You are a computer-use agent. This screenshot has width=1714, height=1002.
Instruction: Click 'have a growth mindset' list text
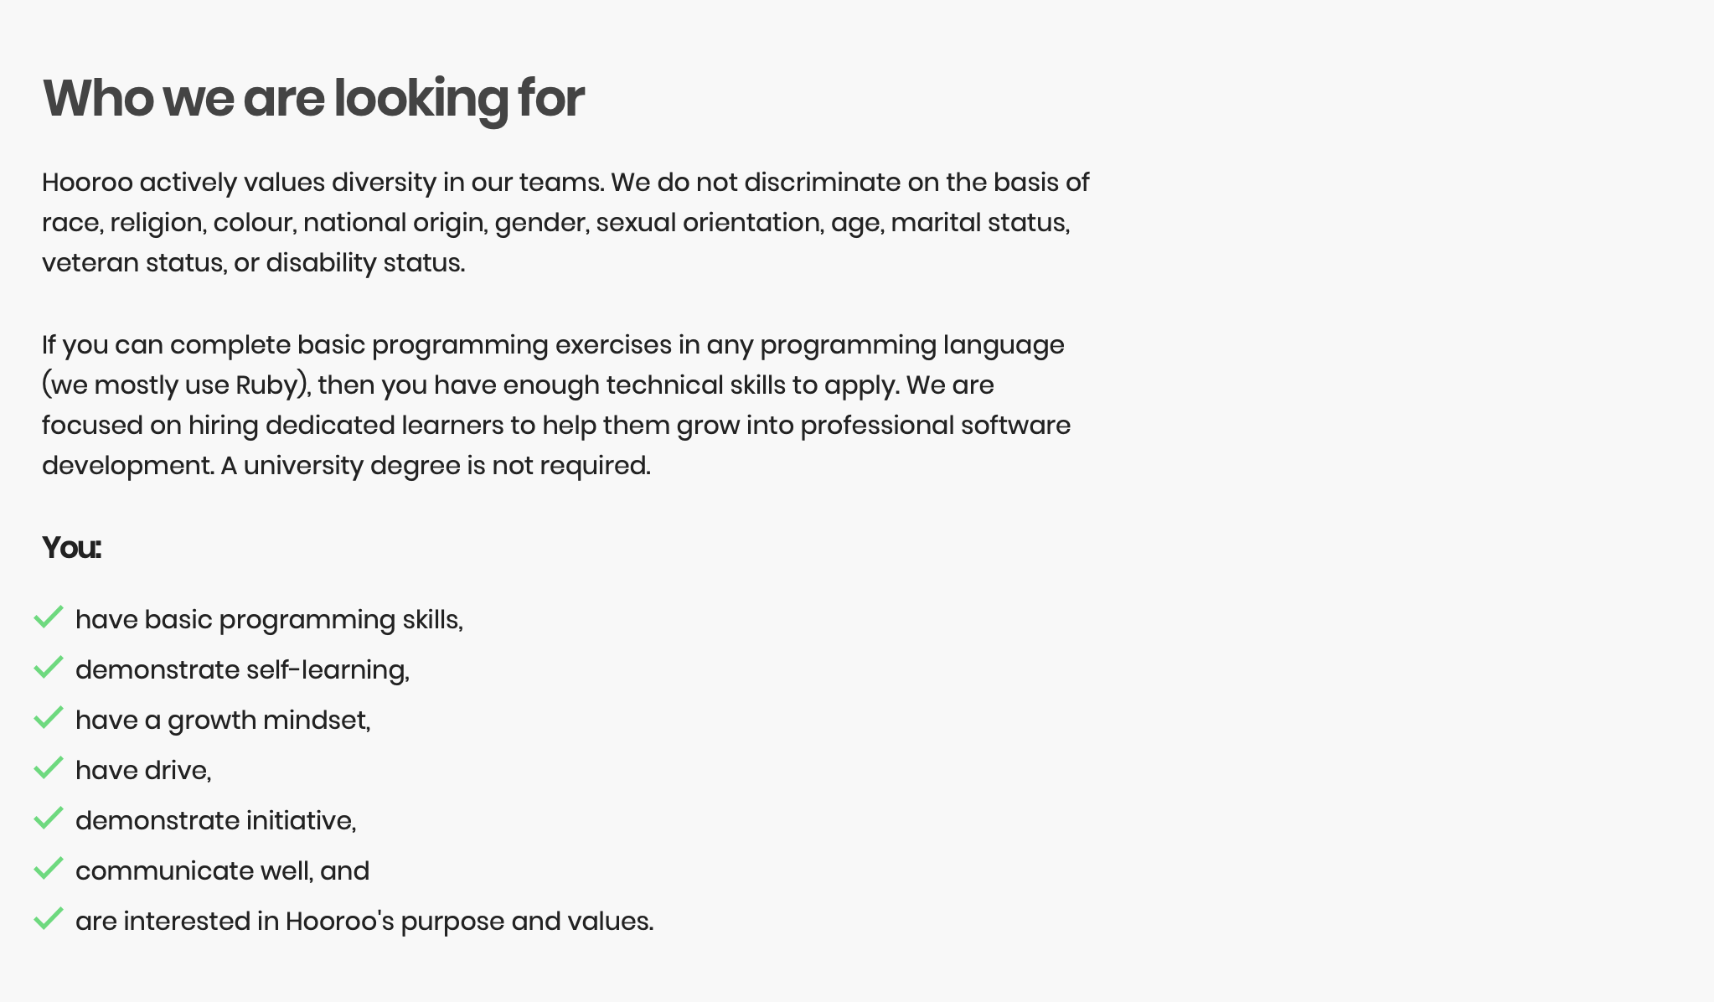click(223, 721)
